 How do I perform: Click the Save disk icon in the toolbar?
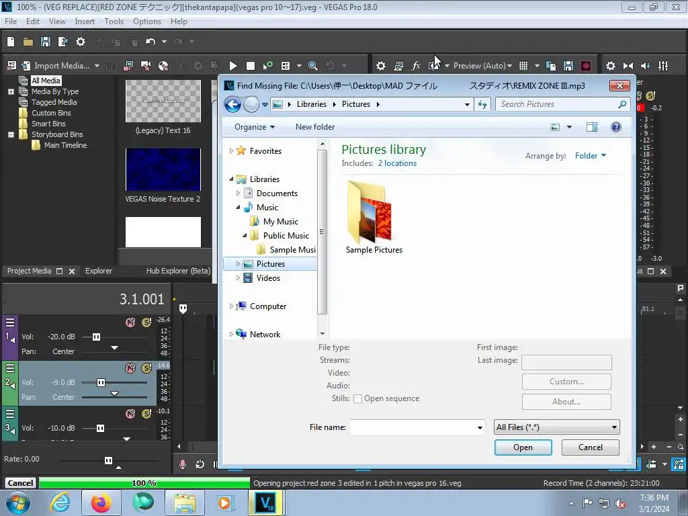(45, 42)
